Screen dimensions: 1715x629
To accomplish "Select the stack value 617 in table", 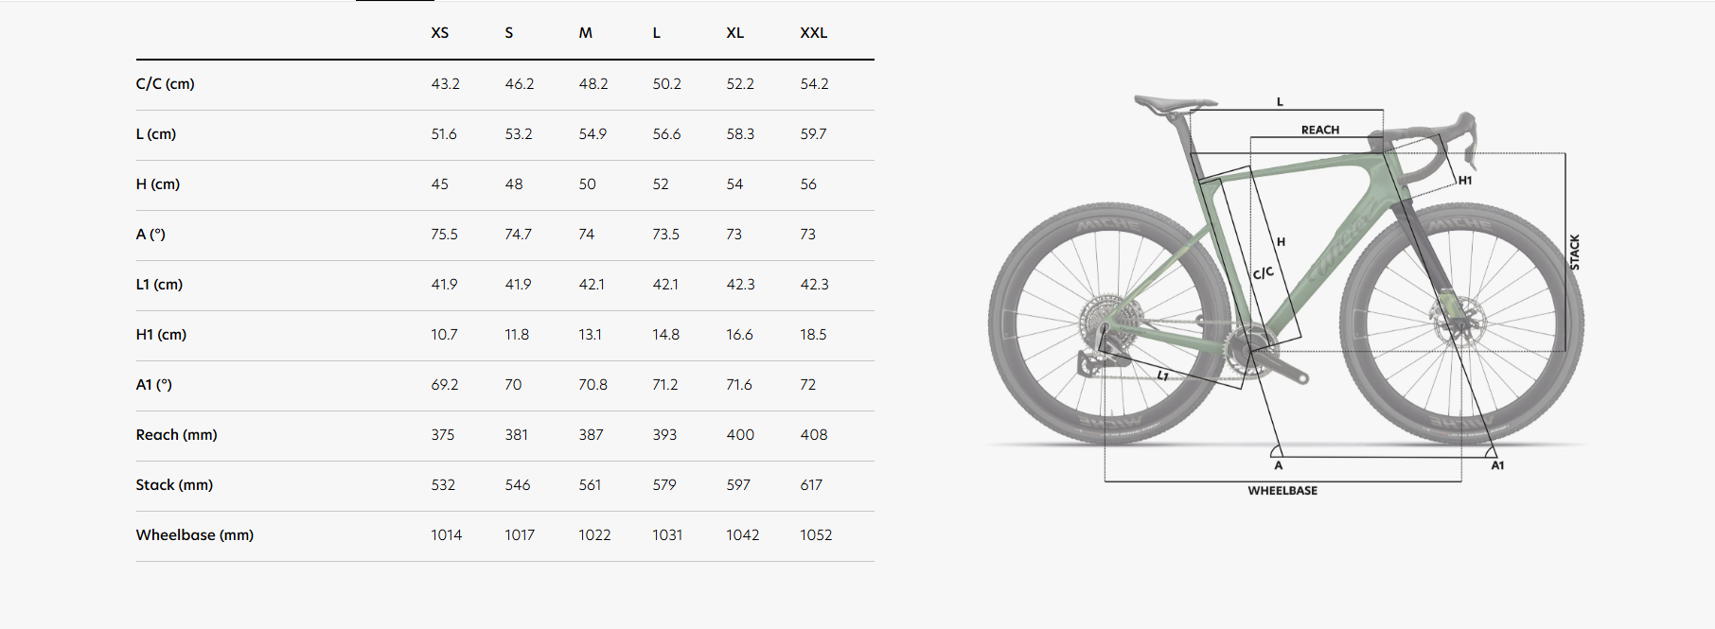I will [811, 485].
